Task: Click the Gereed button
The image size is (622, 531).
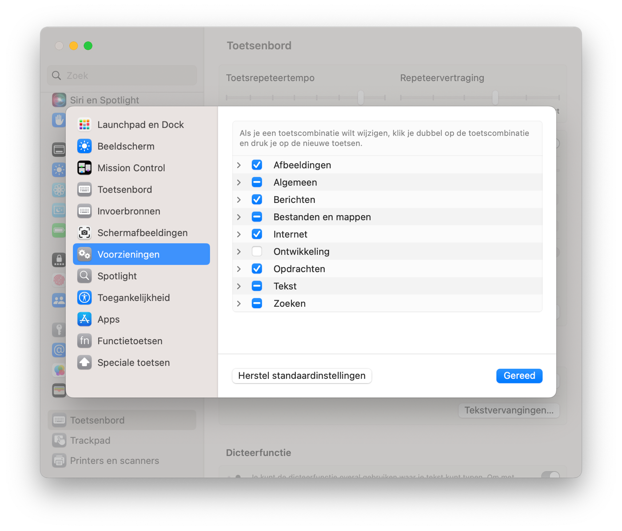Action: 519,376
